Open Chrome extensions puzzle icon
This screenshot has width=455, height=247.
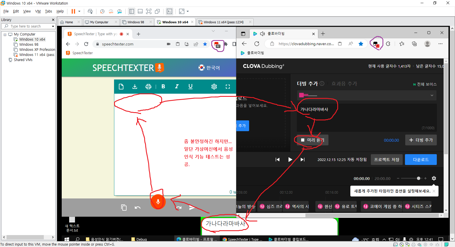point(226,44)
